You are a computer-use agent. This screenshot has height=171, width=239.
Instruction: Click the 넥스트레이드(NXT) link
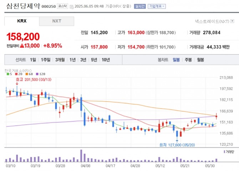[x=212, y=21]
